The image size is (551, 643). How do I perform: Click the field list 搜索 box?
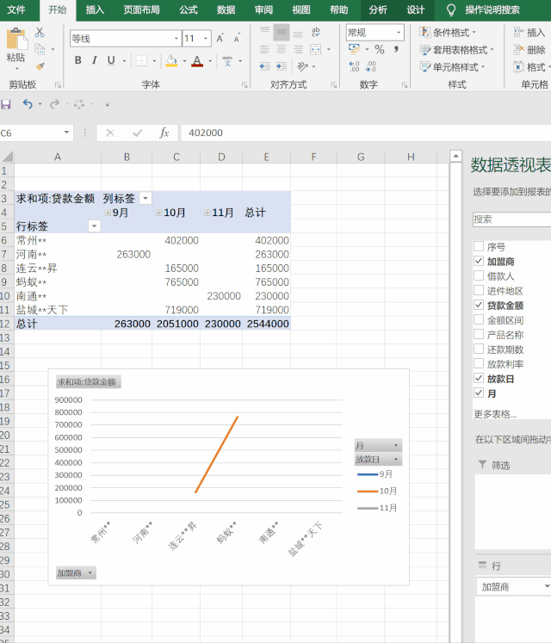[x=511, y=219]
